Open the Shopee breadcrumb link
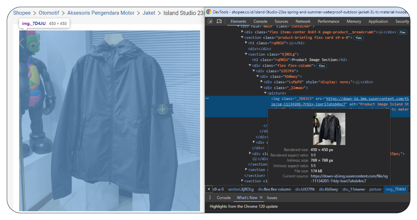Image resolution: width=417 pixels, height=220 pixels. 22,13
